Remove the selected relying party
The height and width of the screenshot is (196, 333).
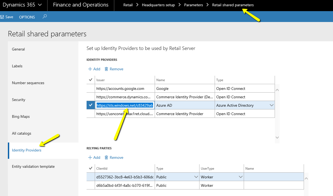coord(114,157)
